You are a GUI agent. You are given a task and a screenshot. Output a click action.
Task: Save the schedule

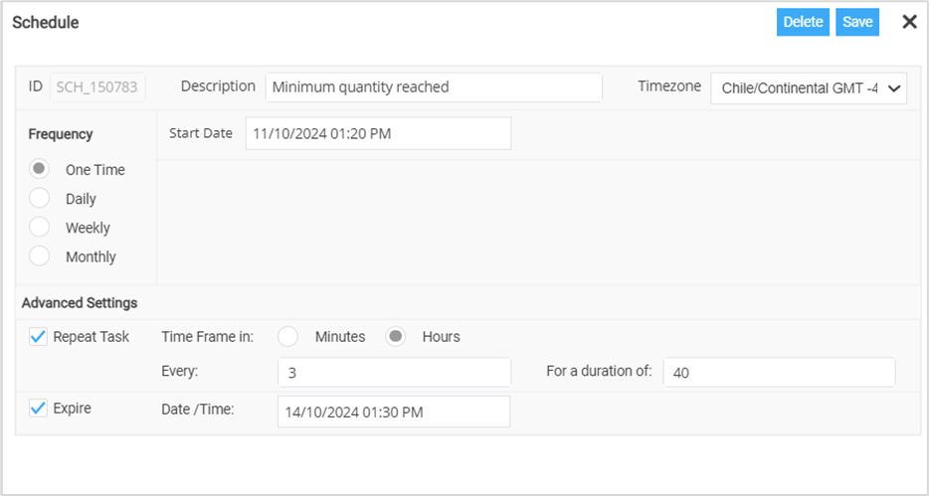click(857, 22)
